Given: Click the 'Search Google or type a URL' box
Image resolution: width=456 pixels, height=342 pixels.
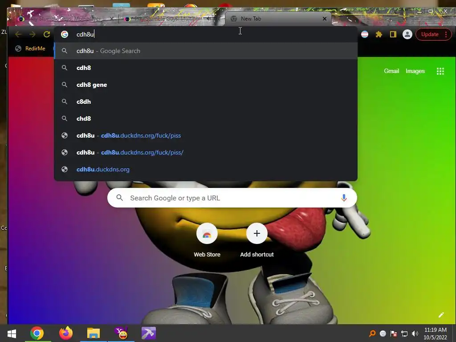Looking at the screenshot, I should pyautogui.click(x=232, y=198).
